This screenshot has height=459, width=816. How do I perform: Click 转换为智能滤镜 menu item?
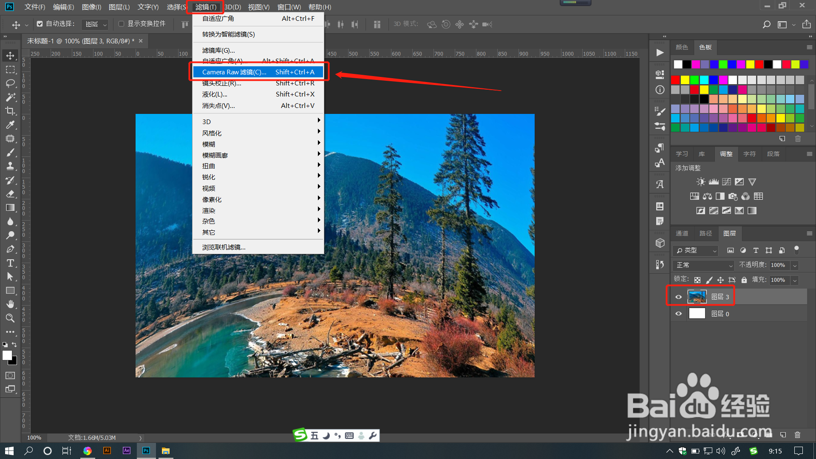[229, 34]
